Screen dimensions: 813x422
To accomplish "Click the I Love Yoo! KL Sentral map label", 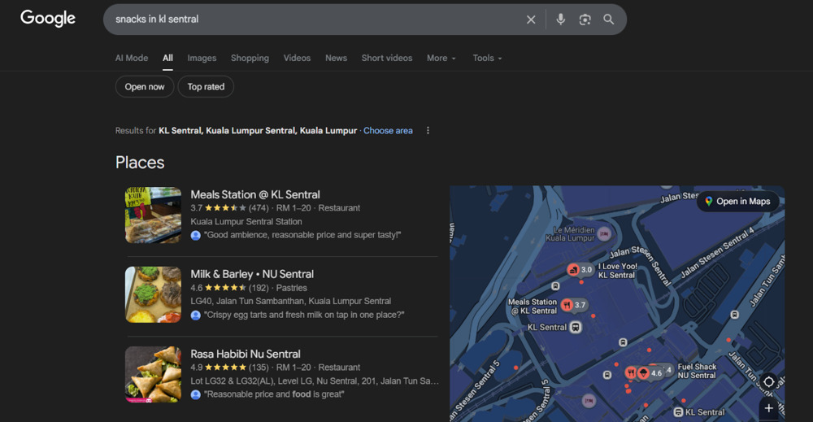I will [x=618, y=271].
